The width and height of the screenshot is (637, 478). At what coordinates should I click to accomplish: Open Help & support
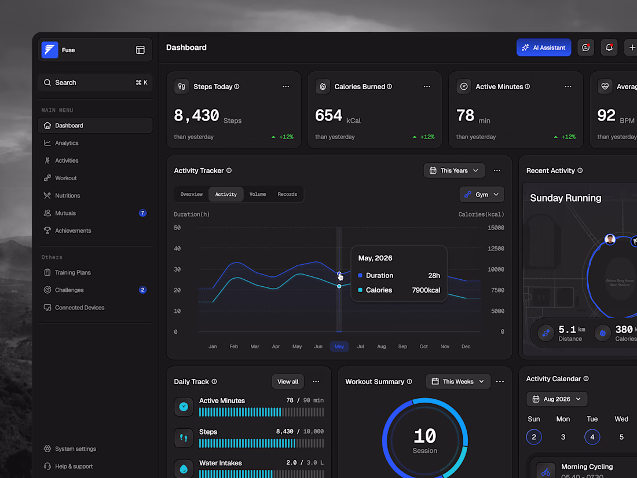[x=95, y=466]
